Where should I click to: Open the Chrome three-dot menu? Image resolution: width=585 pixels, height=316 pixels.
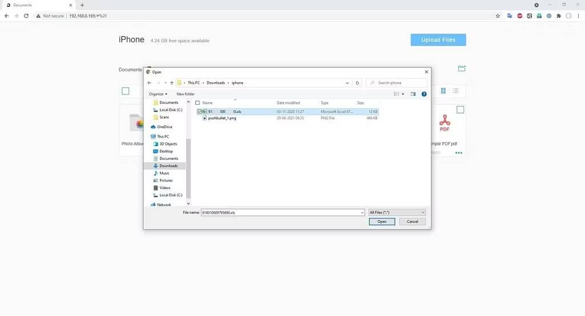[578, 16]
